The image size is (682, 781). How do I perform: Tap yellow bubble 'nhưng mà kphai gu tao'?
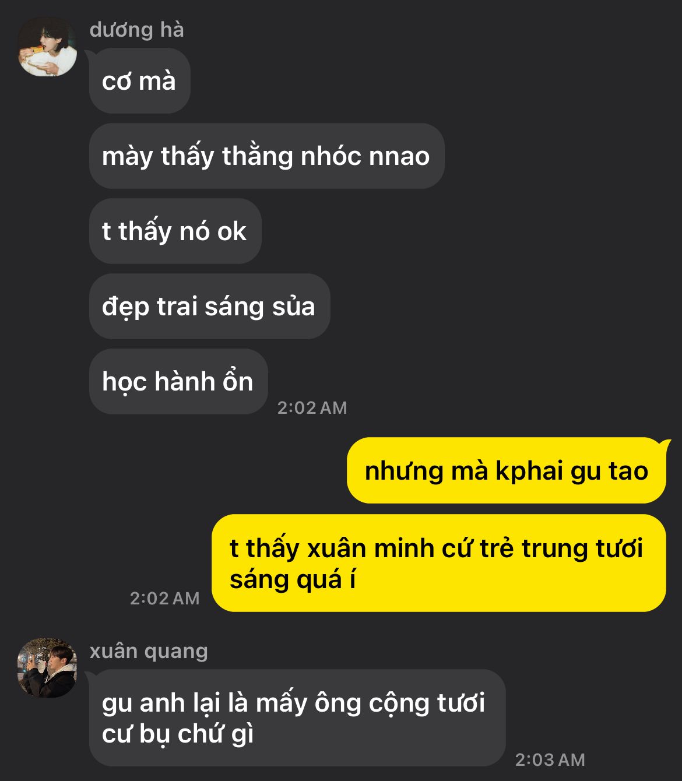pyautogui.click(x=507, y=471)
